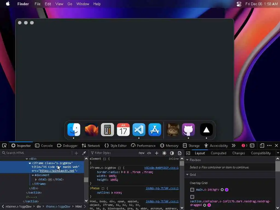Focus the Filter Styles field
This screenshot has height=210, width=280.
[x=113, y=153]
